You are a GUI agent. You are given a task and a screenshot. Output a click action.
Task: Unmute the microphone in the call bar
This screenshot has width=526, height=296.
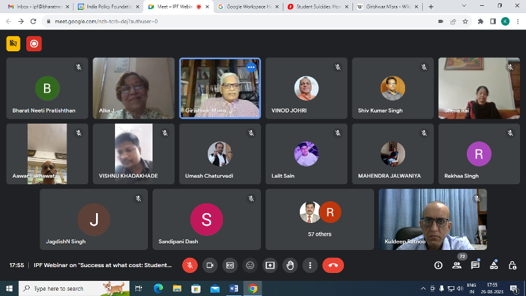(x=190, y=265)
